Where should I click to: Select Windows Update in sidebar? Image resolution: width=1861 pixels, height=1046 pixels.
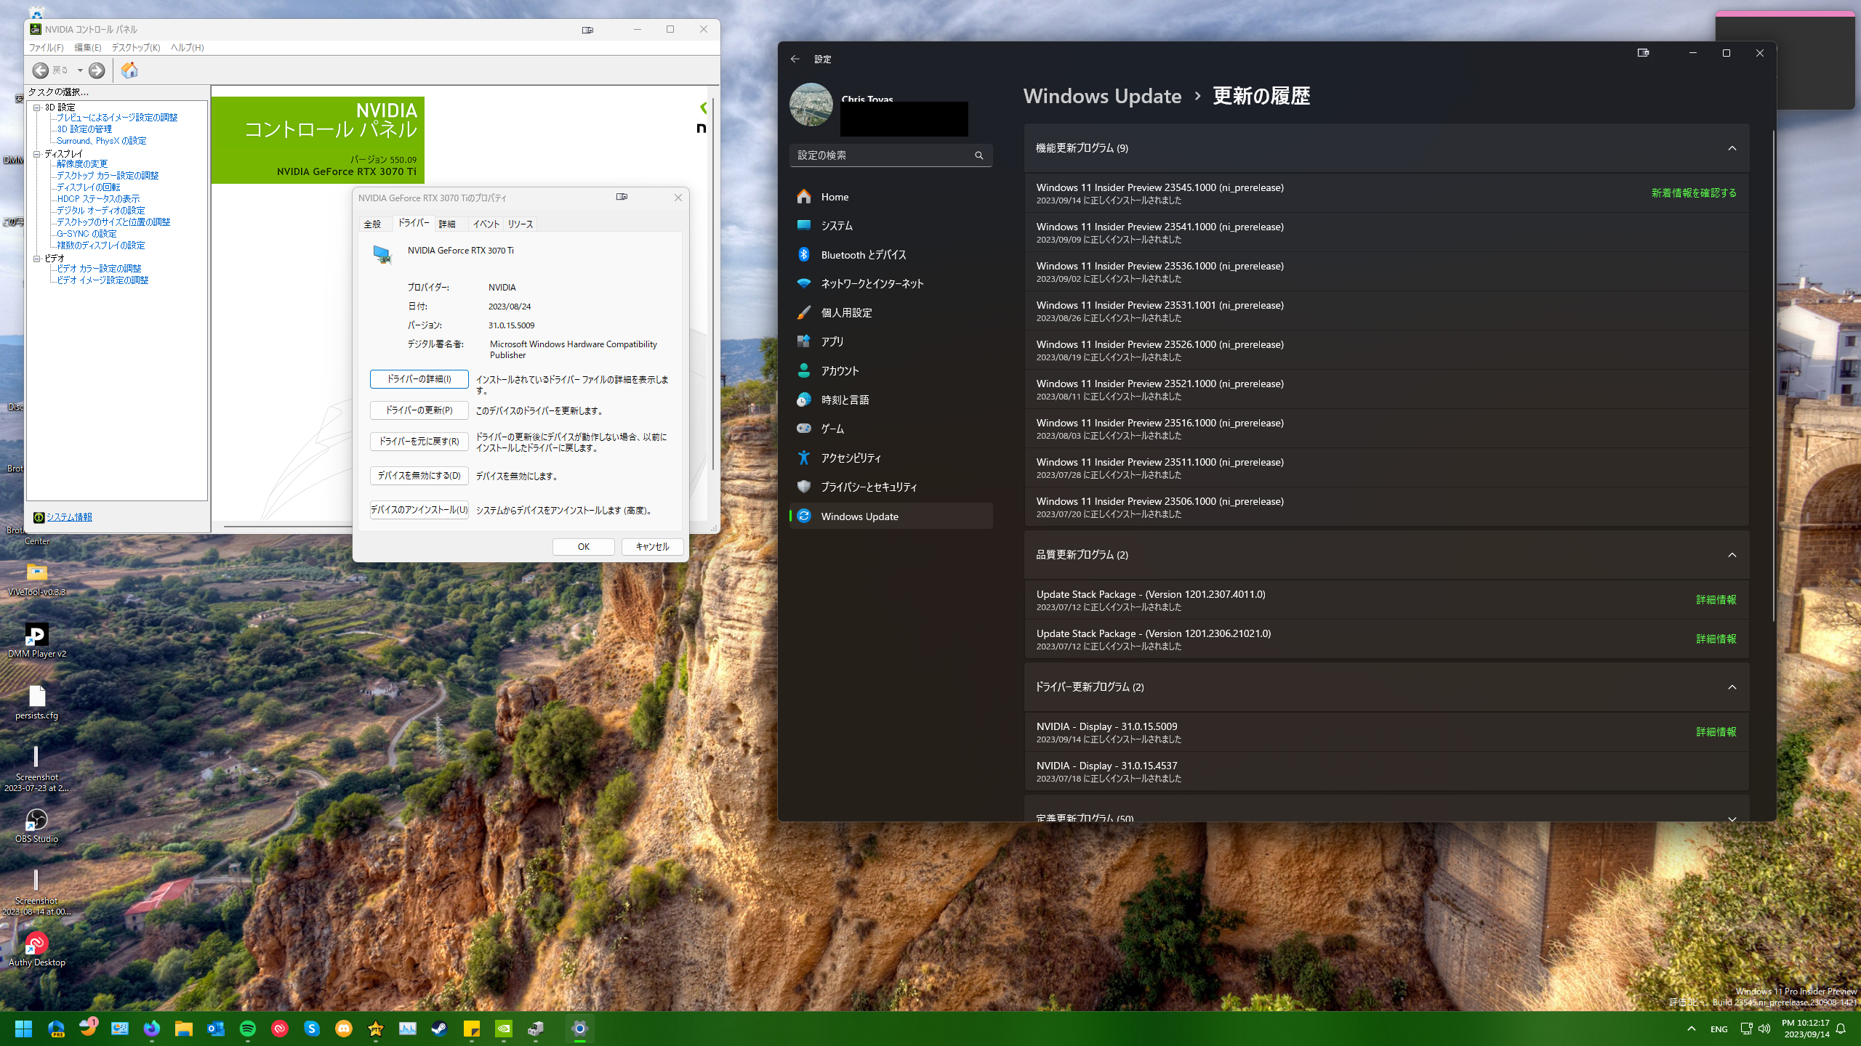[891, 516]
